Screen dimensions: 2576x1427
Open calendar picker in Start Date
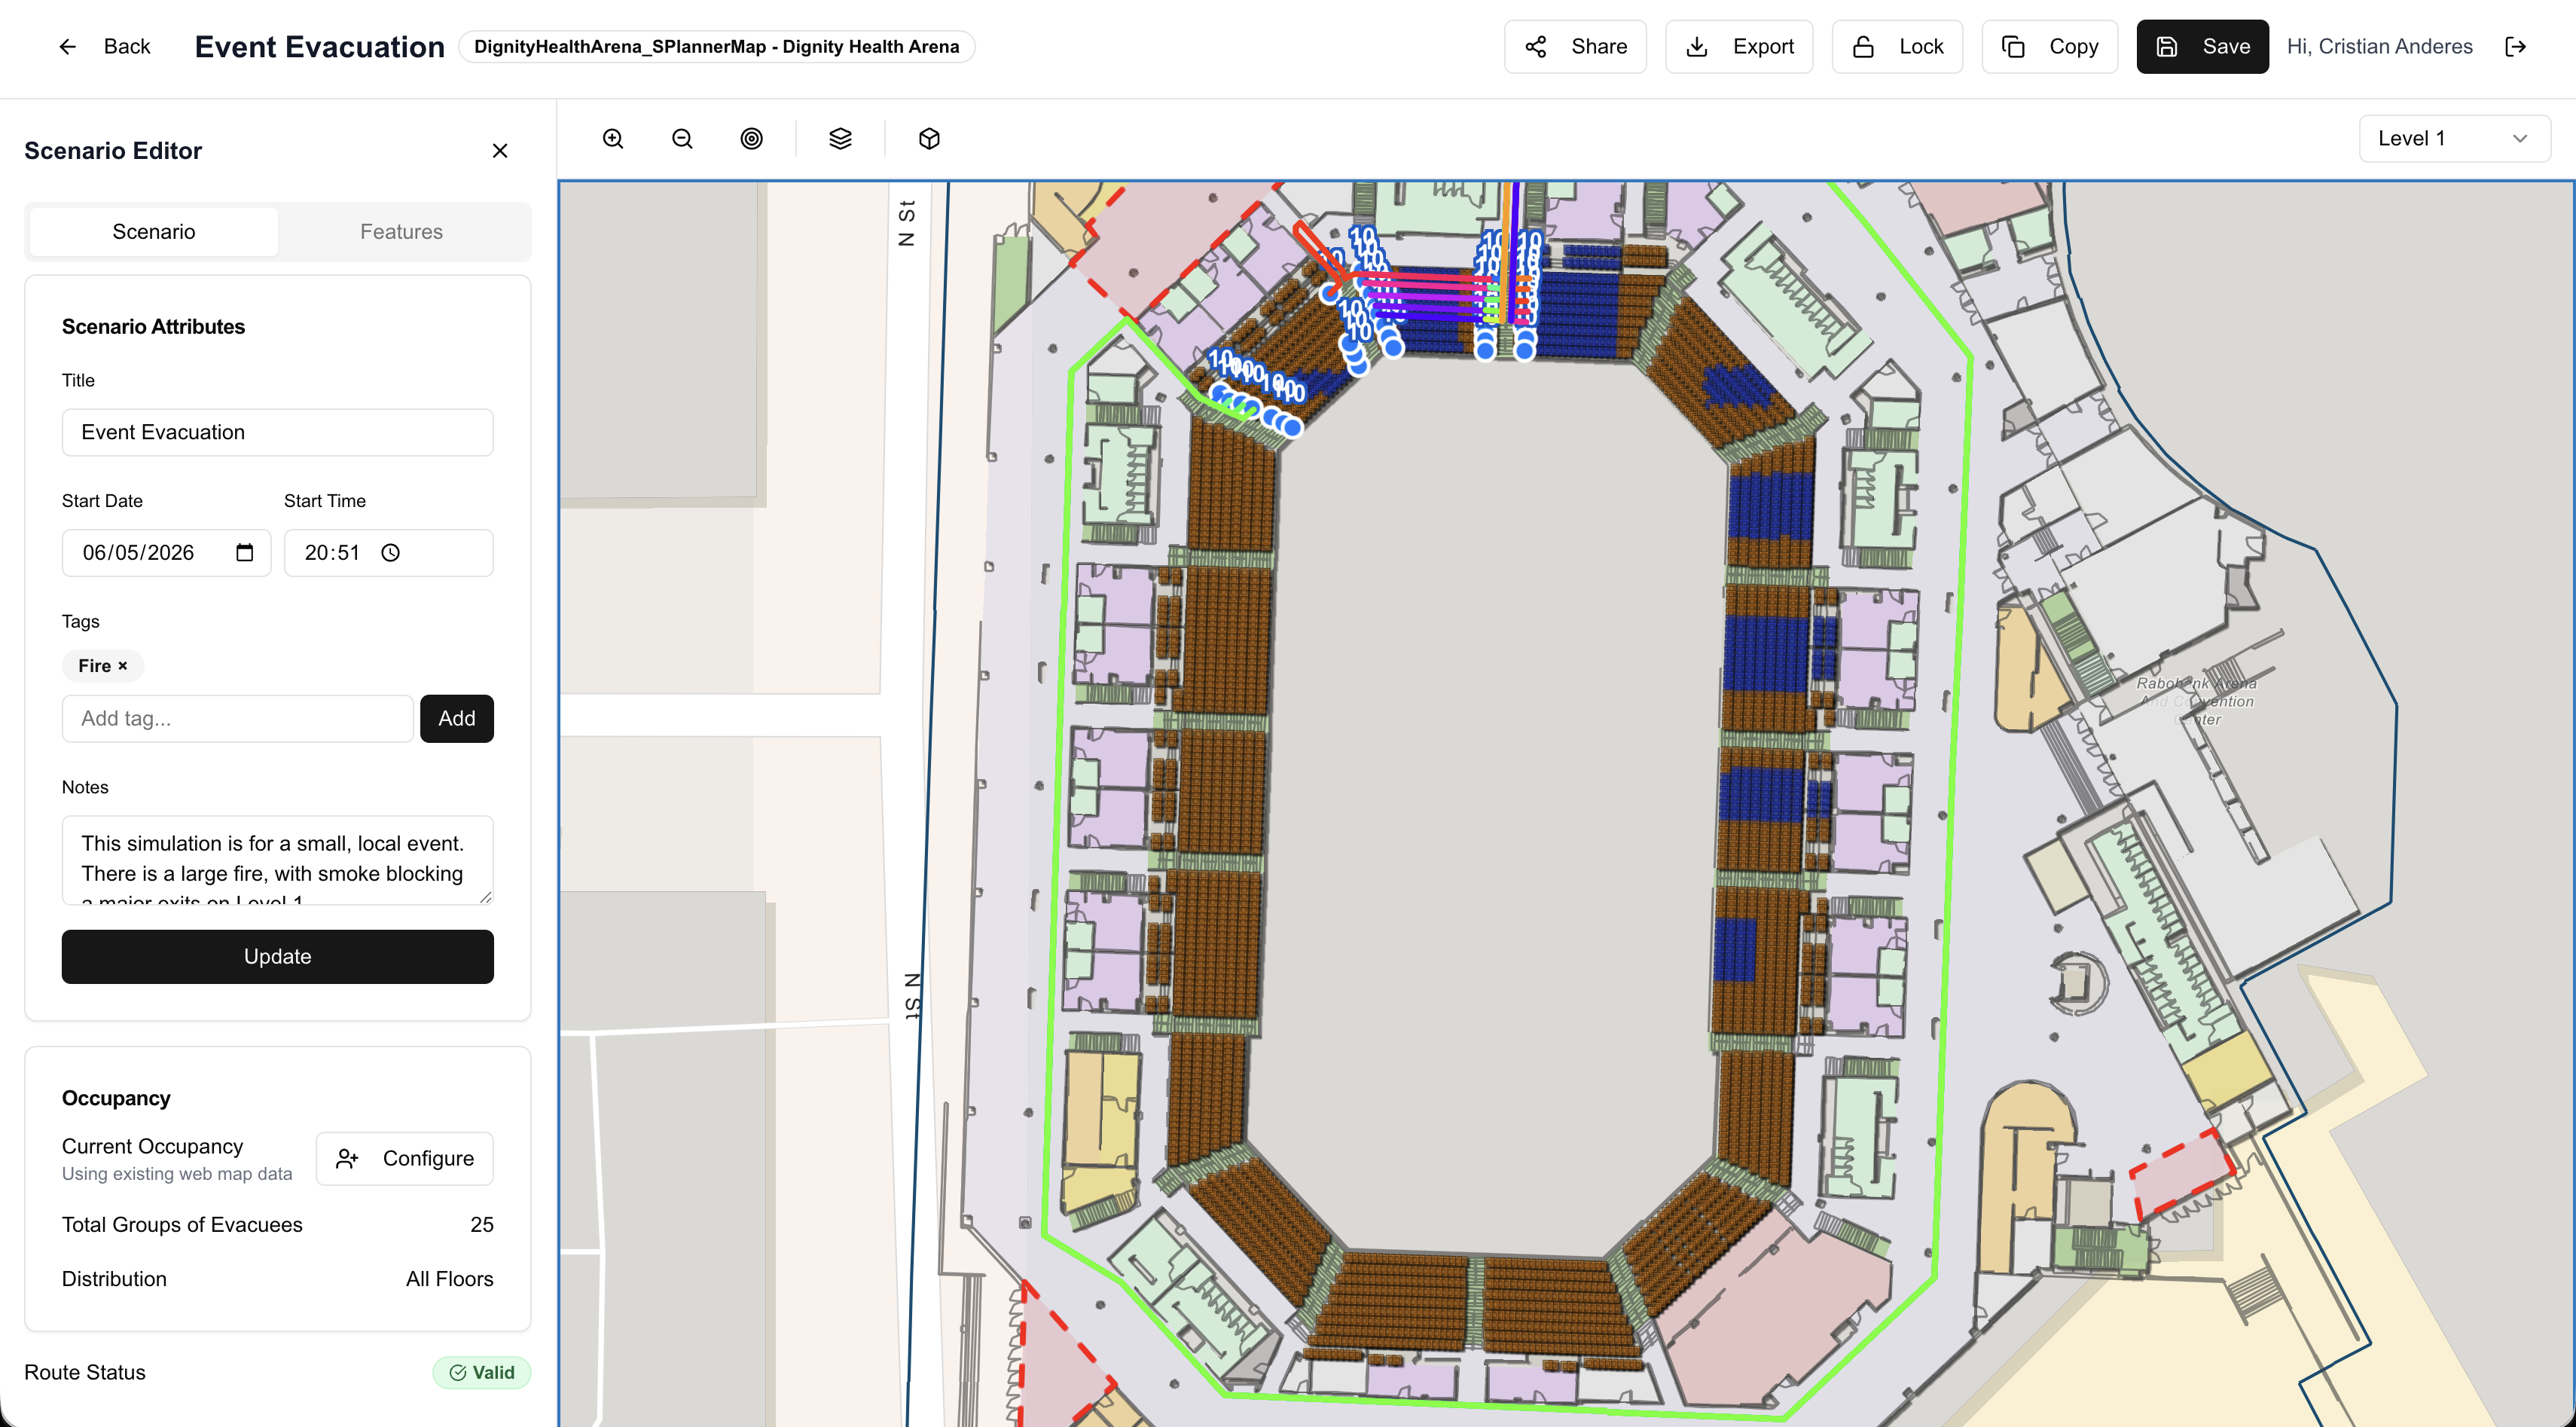[244, 553]
